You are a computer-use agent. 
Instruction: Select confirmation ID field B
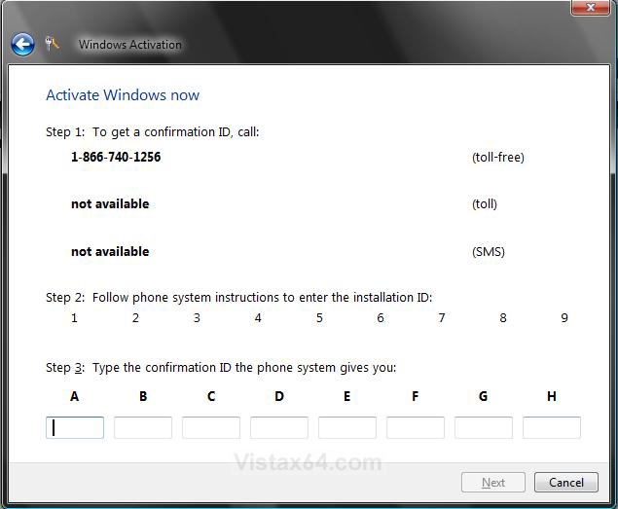pos(143,427)
